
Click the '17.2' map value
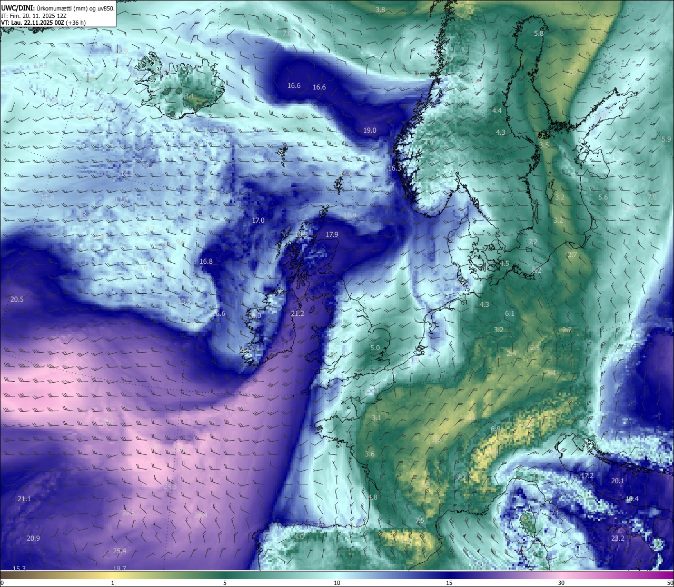pyautogui.click(x=587, y=475)
